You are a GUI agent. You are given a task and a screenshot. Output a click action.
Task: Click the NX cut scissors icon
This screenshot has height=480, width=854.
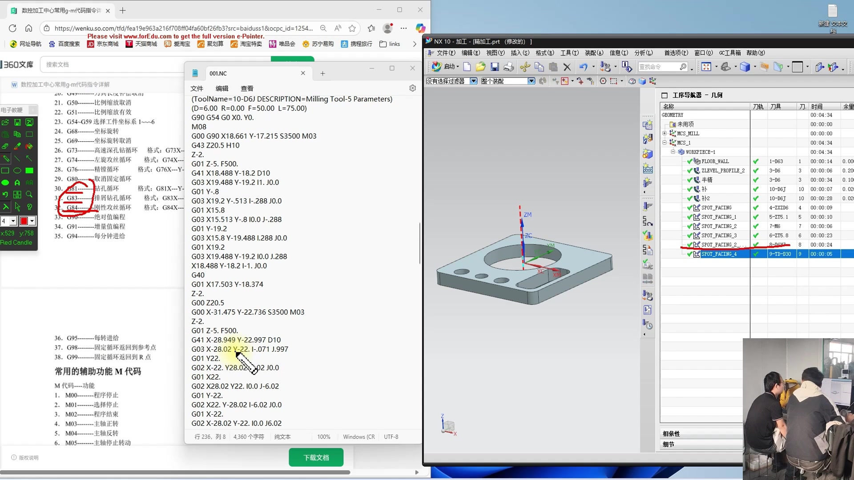click(x=525, y=67)
